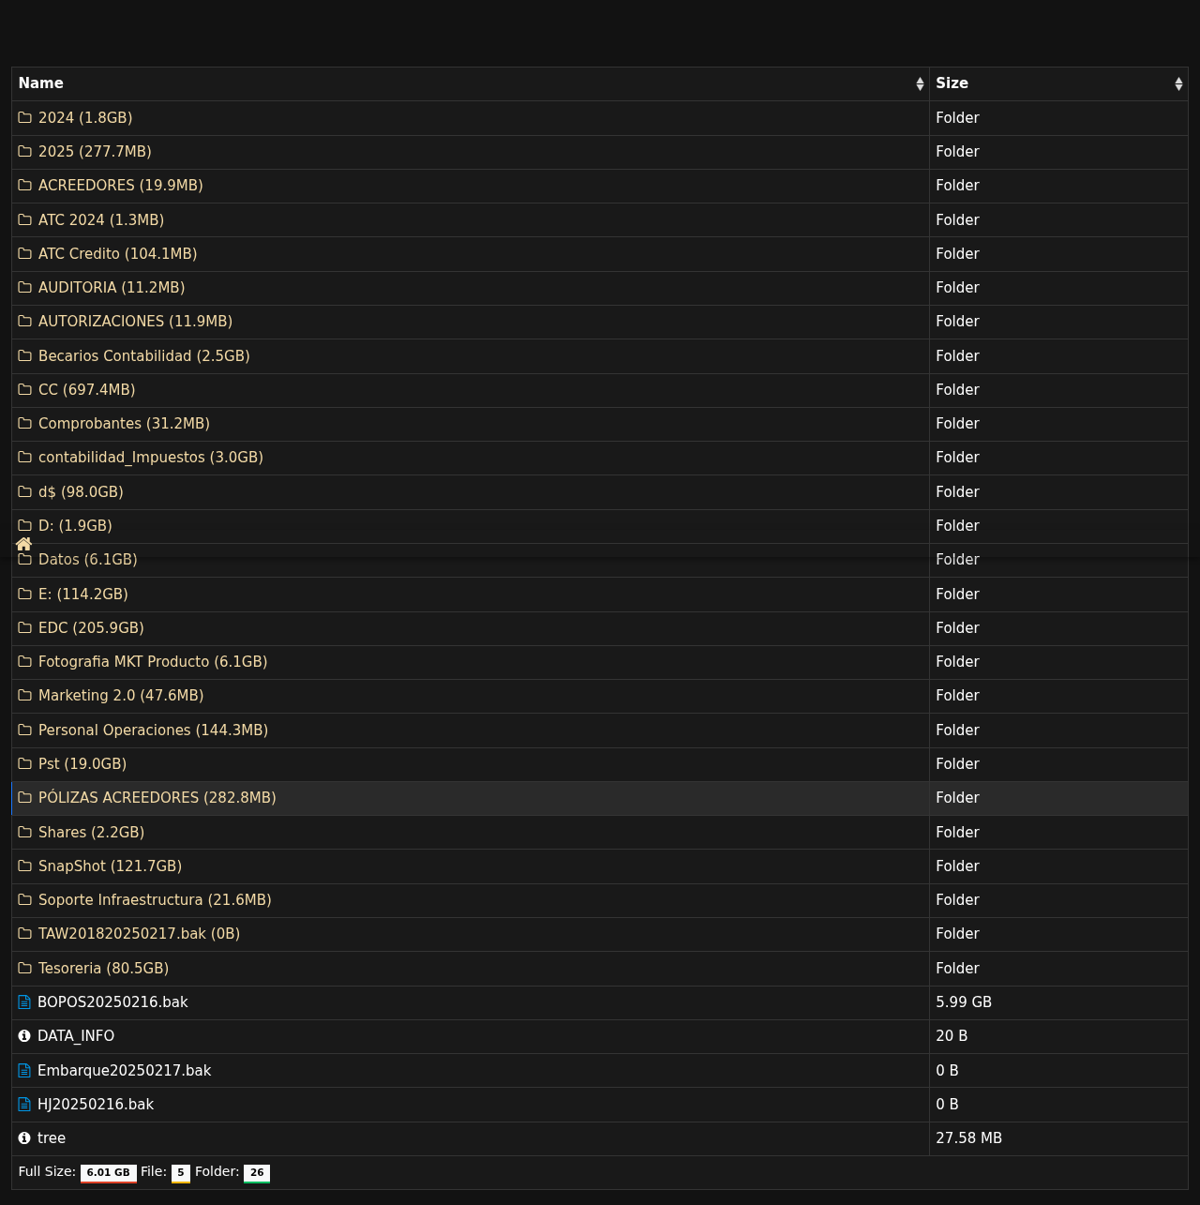Viewport: 1200px width, 1205px height.
Task: Click the info icon next to DATA_INFO
Action: (24, 1036)
